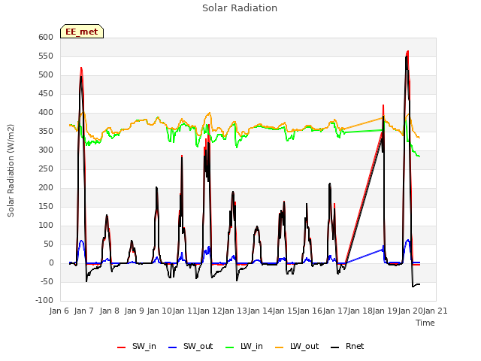The height and width of the screenshot is (361, 481).
Task: Click the -100 y-axis tick label
Action: pos(44,301)
